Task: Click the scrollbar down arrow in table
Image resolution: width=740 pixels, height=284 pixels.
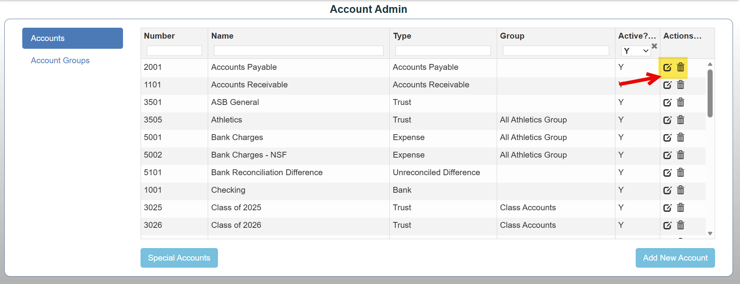Action: pyautogui.click(x=710, y=233)
